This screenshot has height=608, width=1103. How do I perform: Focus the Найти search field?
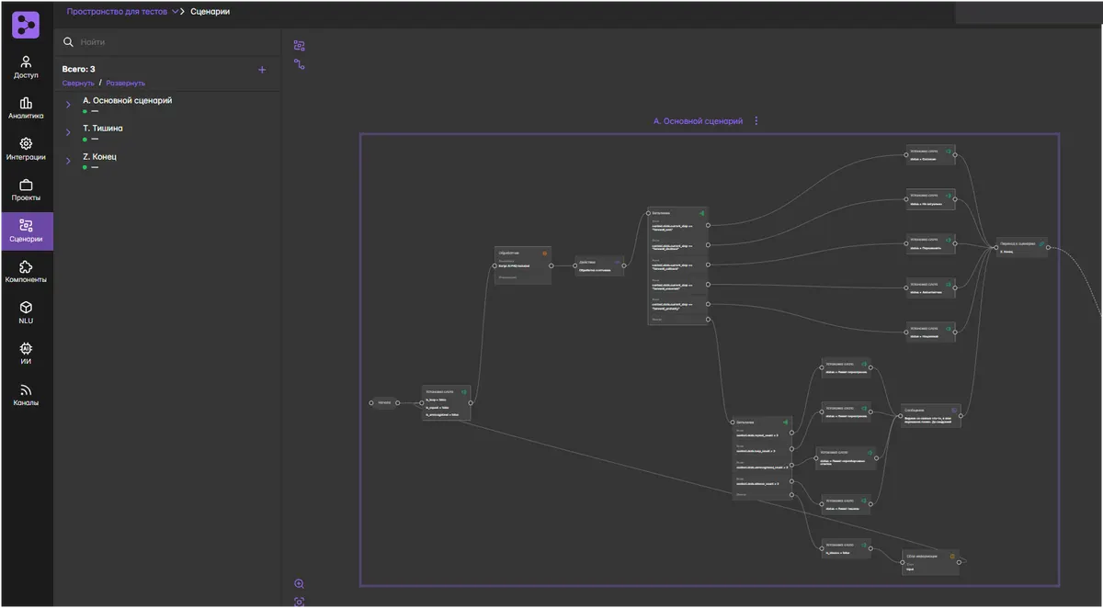(167, 42)
